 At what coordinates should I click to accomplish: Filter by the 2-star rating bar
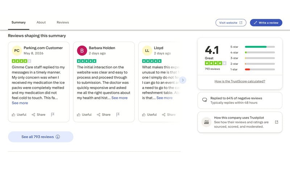coord(252,64)
